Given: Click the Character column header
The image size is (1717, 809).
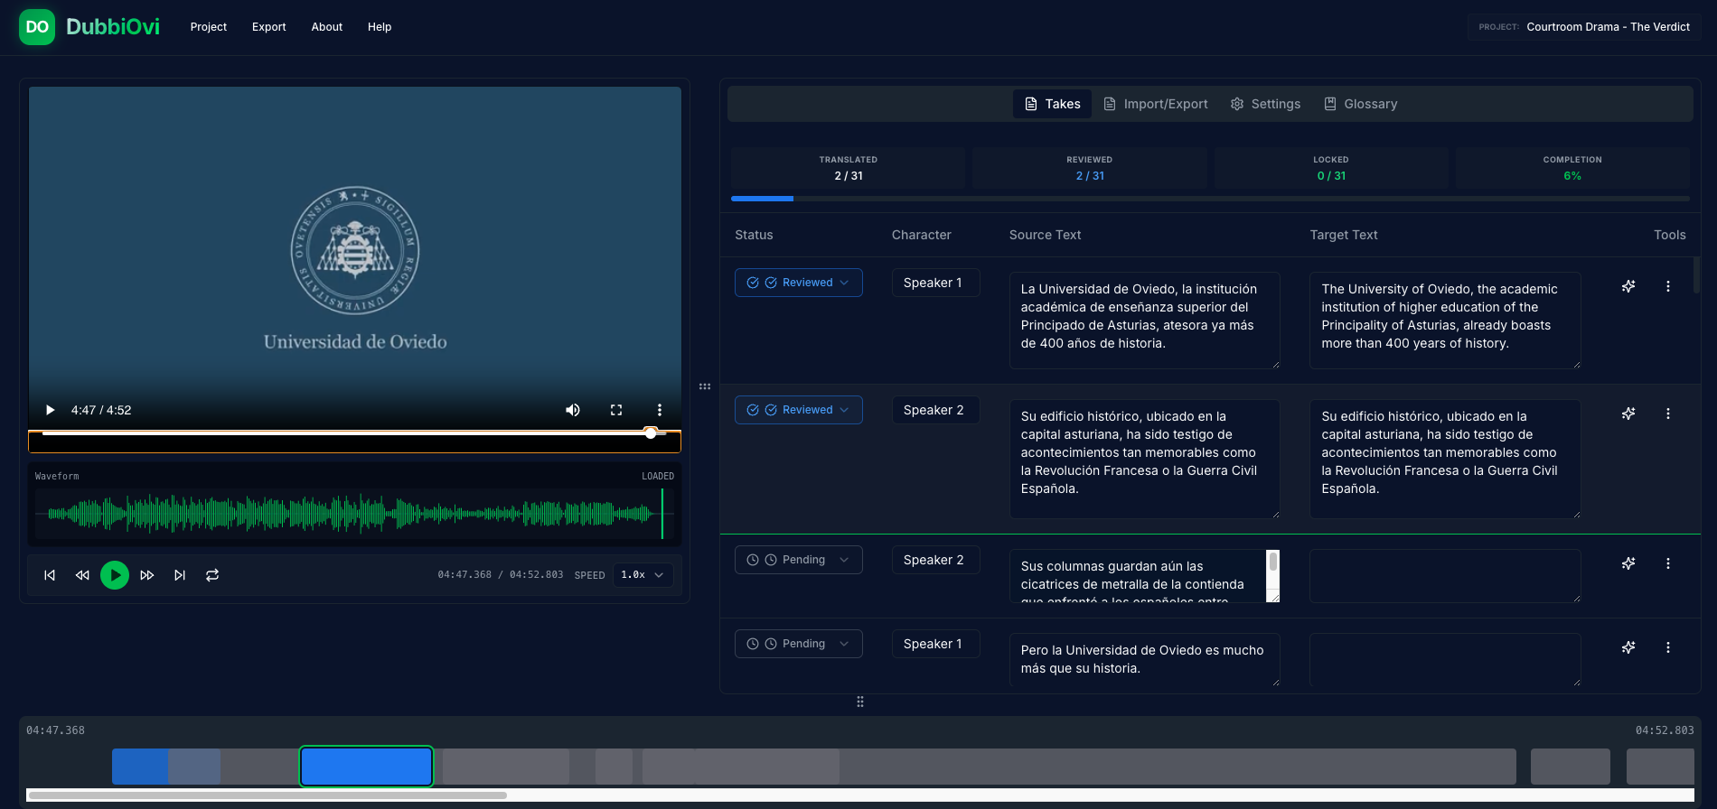Looking at the screenshot, I should (x=921, y=235).
